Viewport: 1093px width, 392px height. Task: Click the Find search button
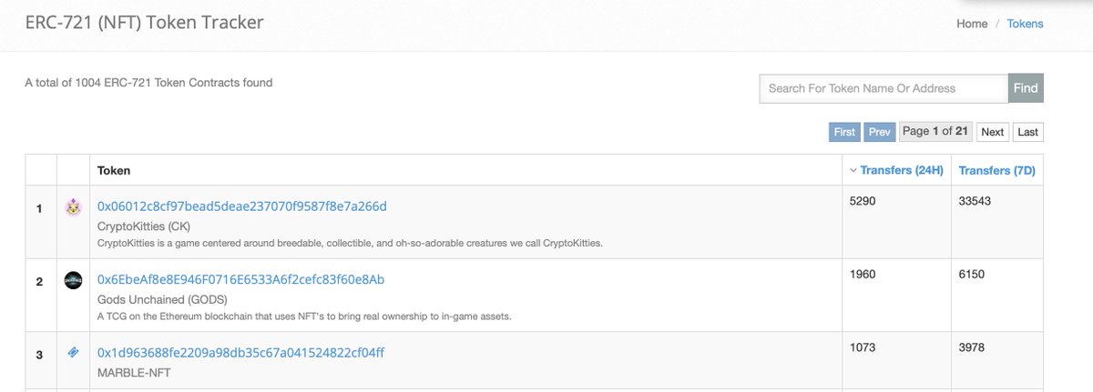pyautogui.click(x=1026, y=88)
